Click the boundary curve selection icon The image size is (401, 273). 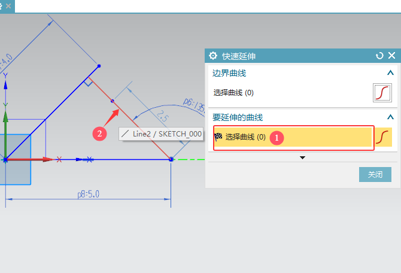pyautogui.click(x=382, y=93)
